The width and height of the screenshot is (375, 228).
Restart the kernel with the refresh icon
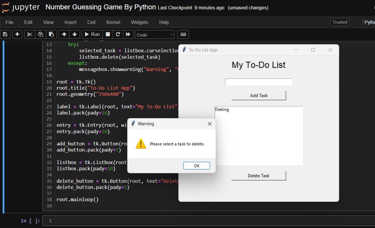[x=118, y=34]
